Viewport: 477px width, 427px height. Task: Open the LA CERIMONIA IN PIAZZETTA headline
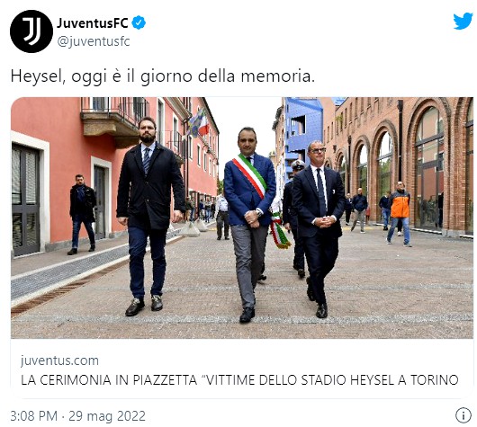click(239, 380)
